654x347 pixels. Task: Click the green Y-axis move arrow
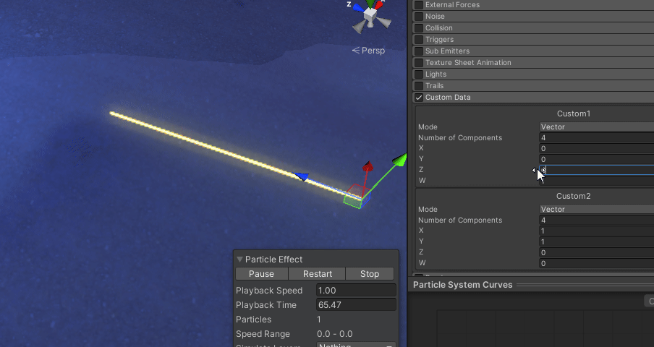pos(398,160)
